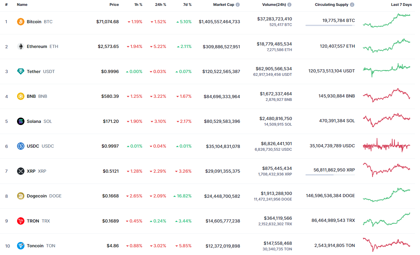
Task: Select the Toncoin TON logo
Action: coord(20,246)
